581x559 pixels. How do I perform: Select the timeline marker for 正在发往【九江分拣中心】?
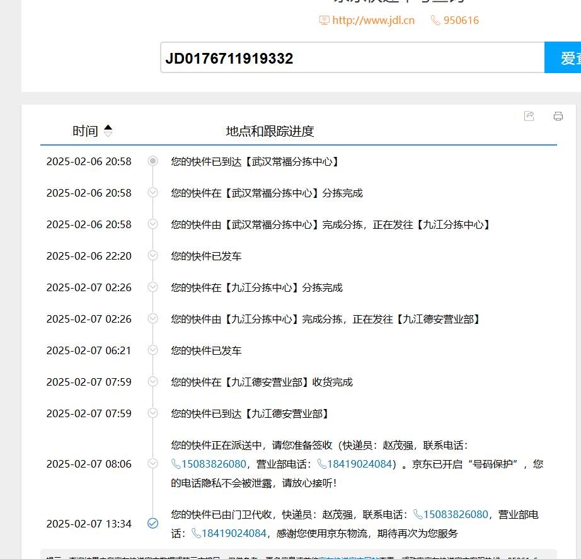click(152, 224)
